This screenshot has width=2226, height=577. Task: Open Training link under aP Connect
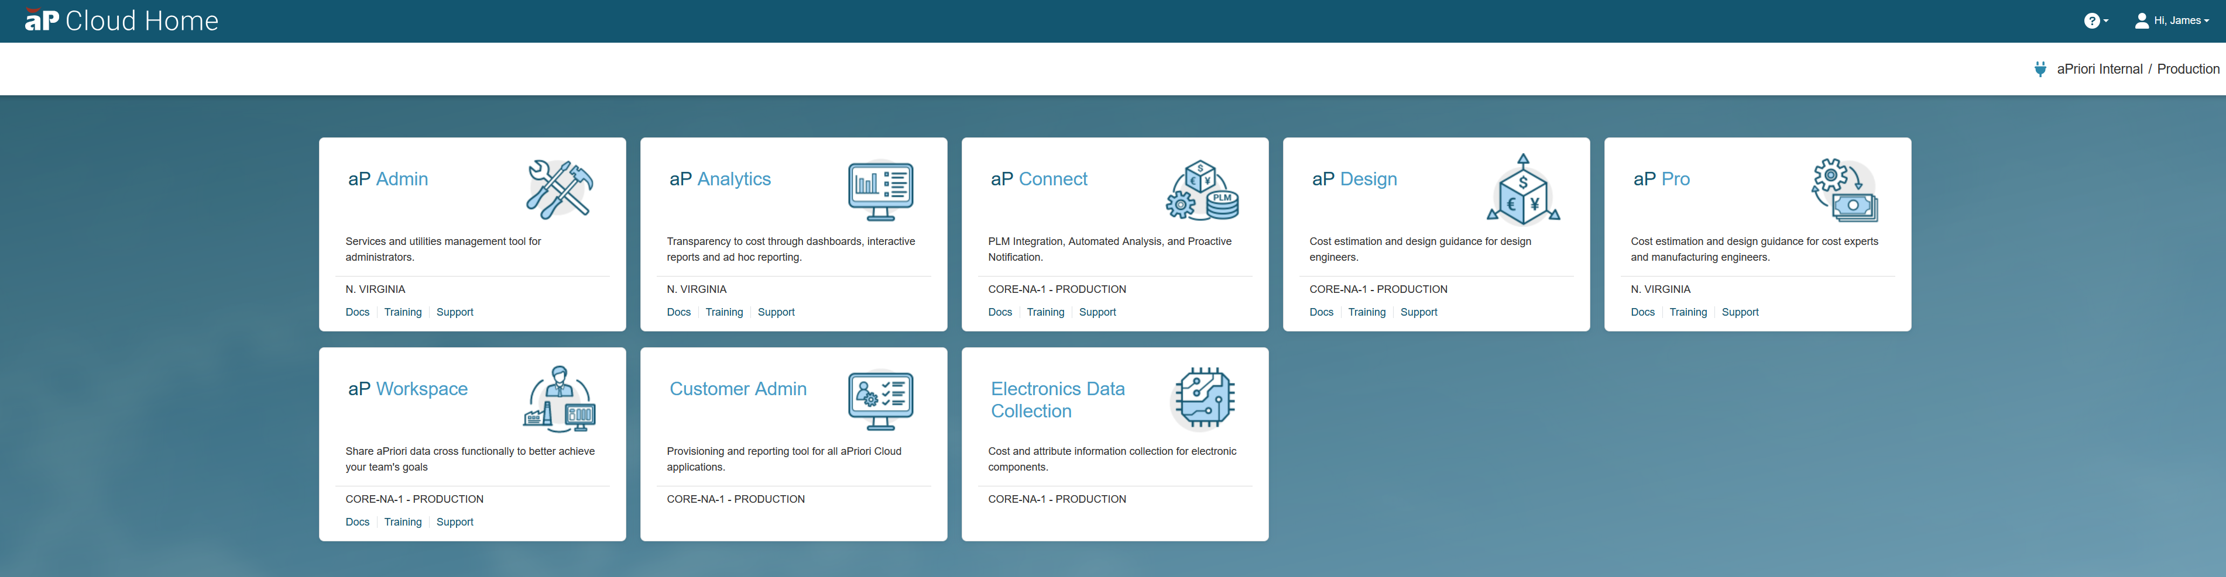[1045, 312]
